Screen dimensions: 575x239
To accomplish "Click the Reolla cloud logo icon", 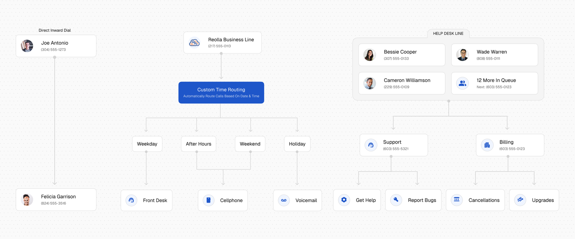I will (x=194, y=43).
